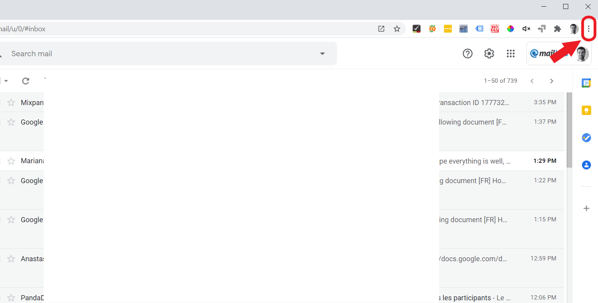
Task: Click the PandaDoc sender name
Action: (x=32, y=298)
